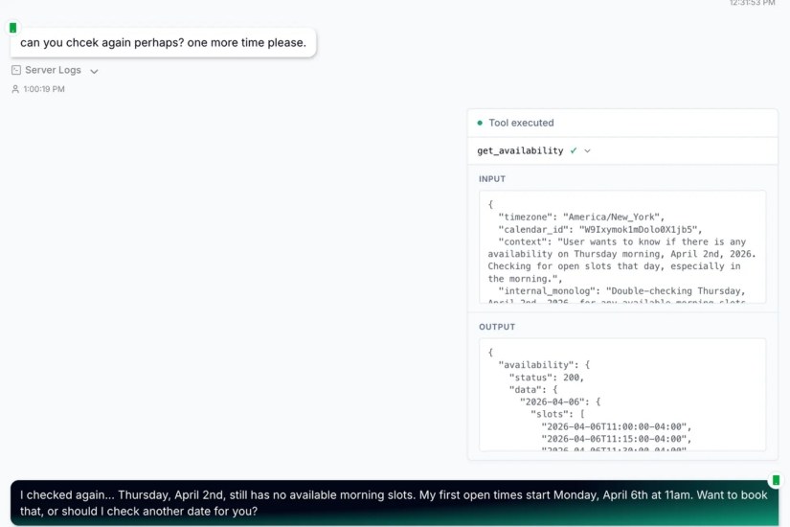Viewport: 790px width, 527px height.
Task: Click the green badge on the user message
Action: (x=13, y=28)
